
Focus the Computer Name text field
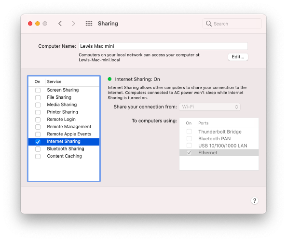pos(163,46)
